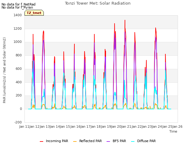Click the 400 y-axis tick label
The image size is (196, 147).
[19, 82]
